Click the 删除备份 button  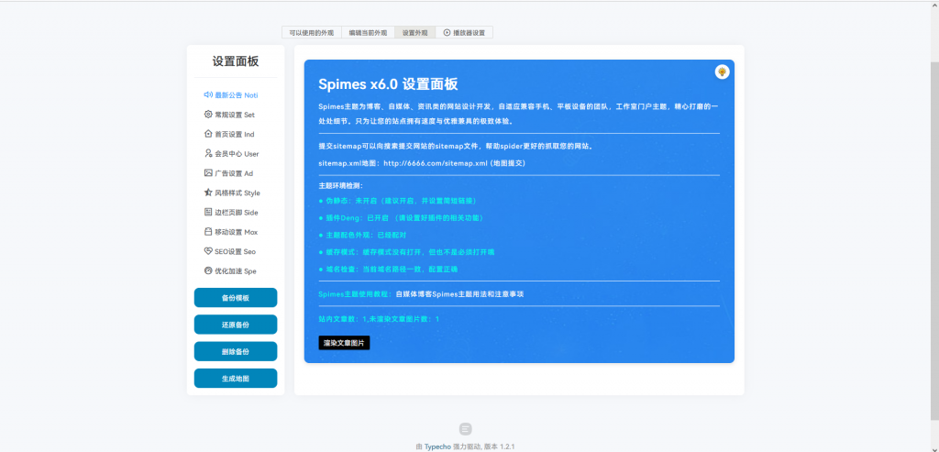tap(236, 351)
